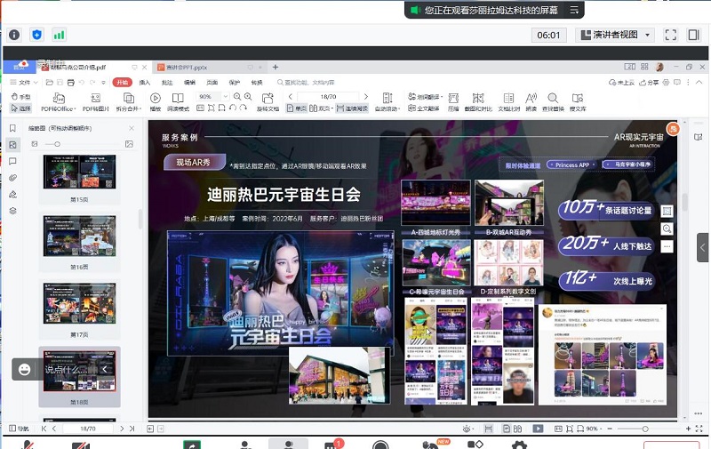Jump to first page in status bar
Image resolution: width=711 pixels, height=449 pixels.
pyautogui.click(x=44, y=429)
